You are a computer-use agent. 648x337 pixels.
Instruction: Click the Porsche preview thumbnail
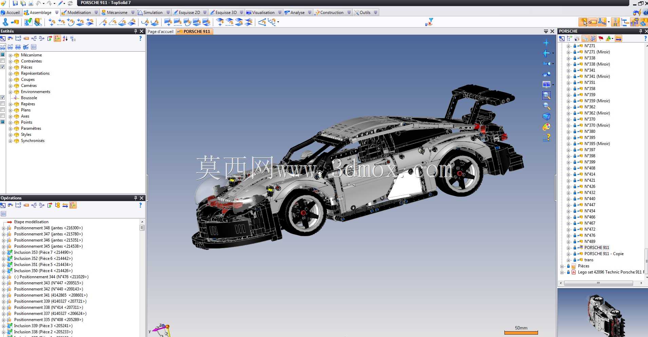point(603,313)
